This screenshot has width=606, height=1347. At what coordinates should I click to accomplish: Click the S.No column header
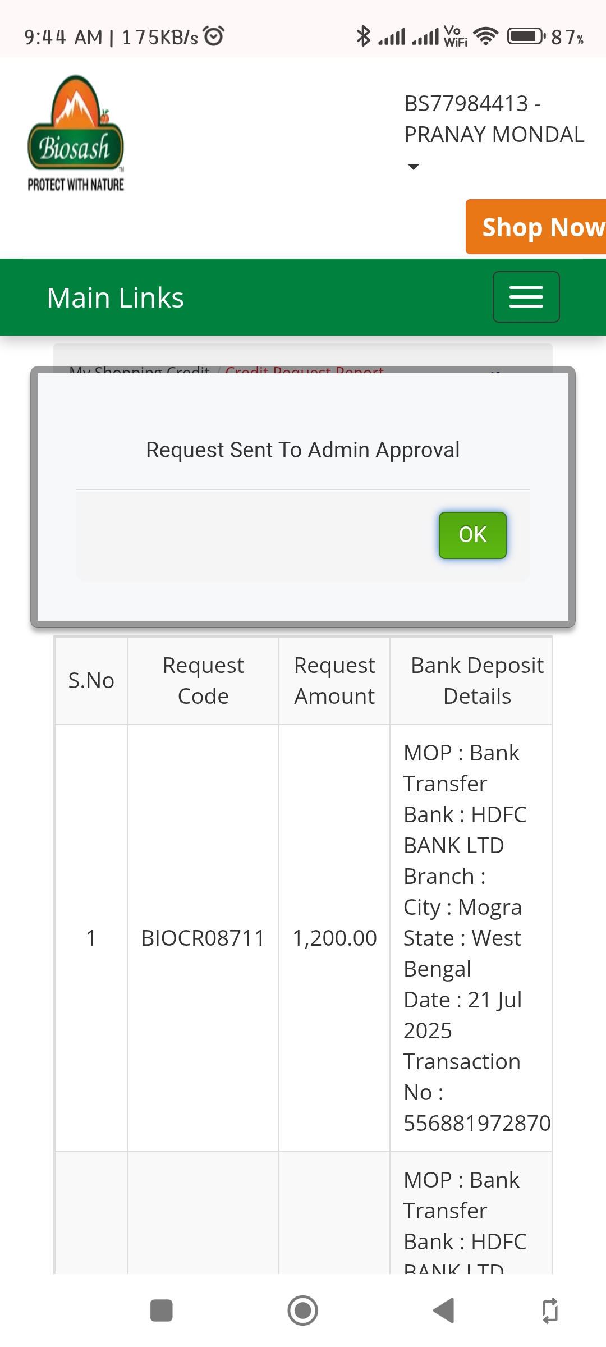[x=91, y=680]
